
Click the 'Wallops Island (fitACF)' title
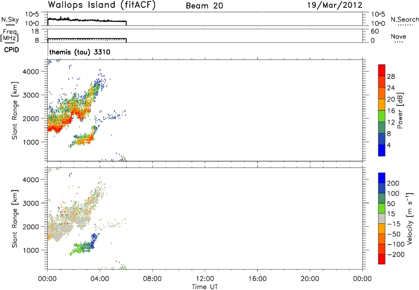(102, 5)
